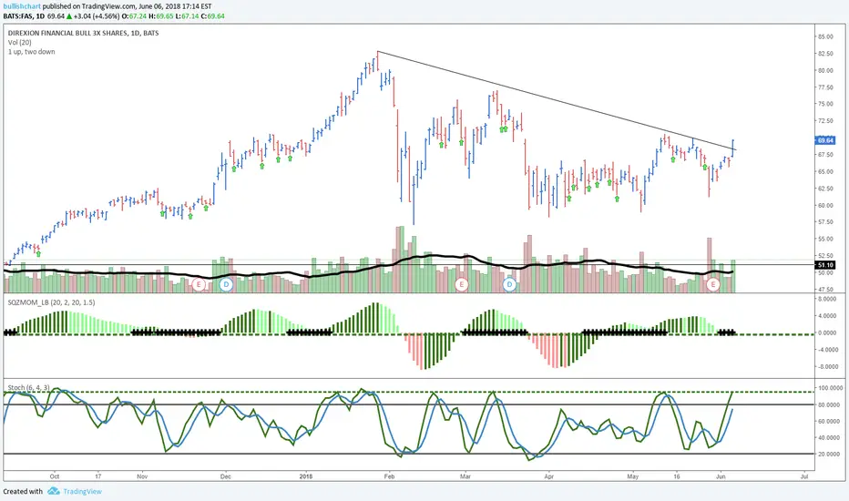Click the +3.04 (+4.56%) change value
The height and width of the screenshot is (501, 849).
tap(97, 16)
